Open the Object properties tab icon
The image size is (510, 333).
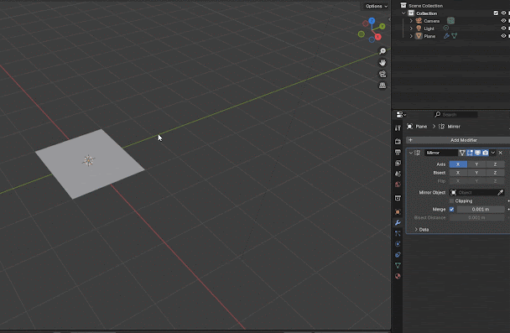[398, 211]
